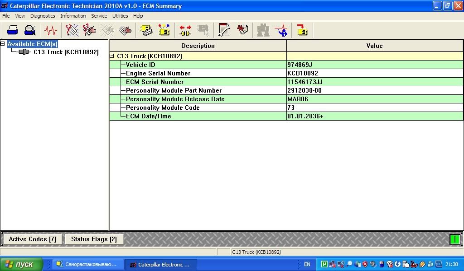Click the Status Flags [2] button

coord(94,239)
